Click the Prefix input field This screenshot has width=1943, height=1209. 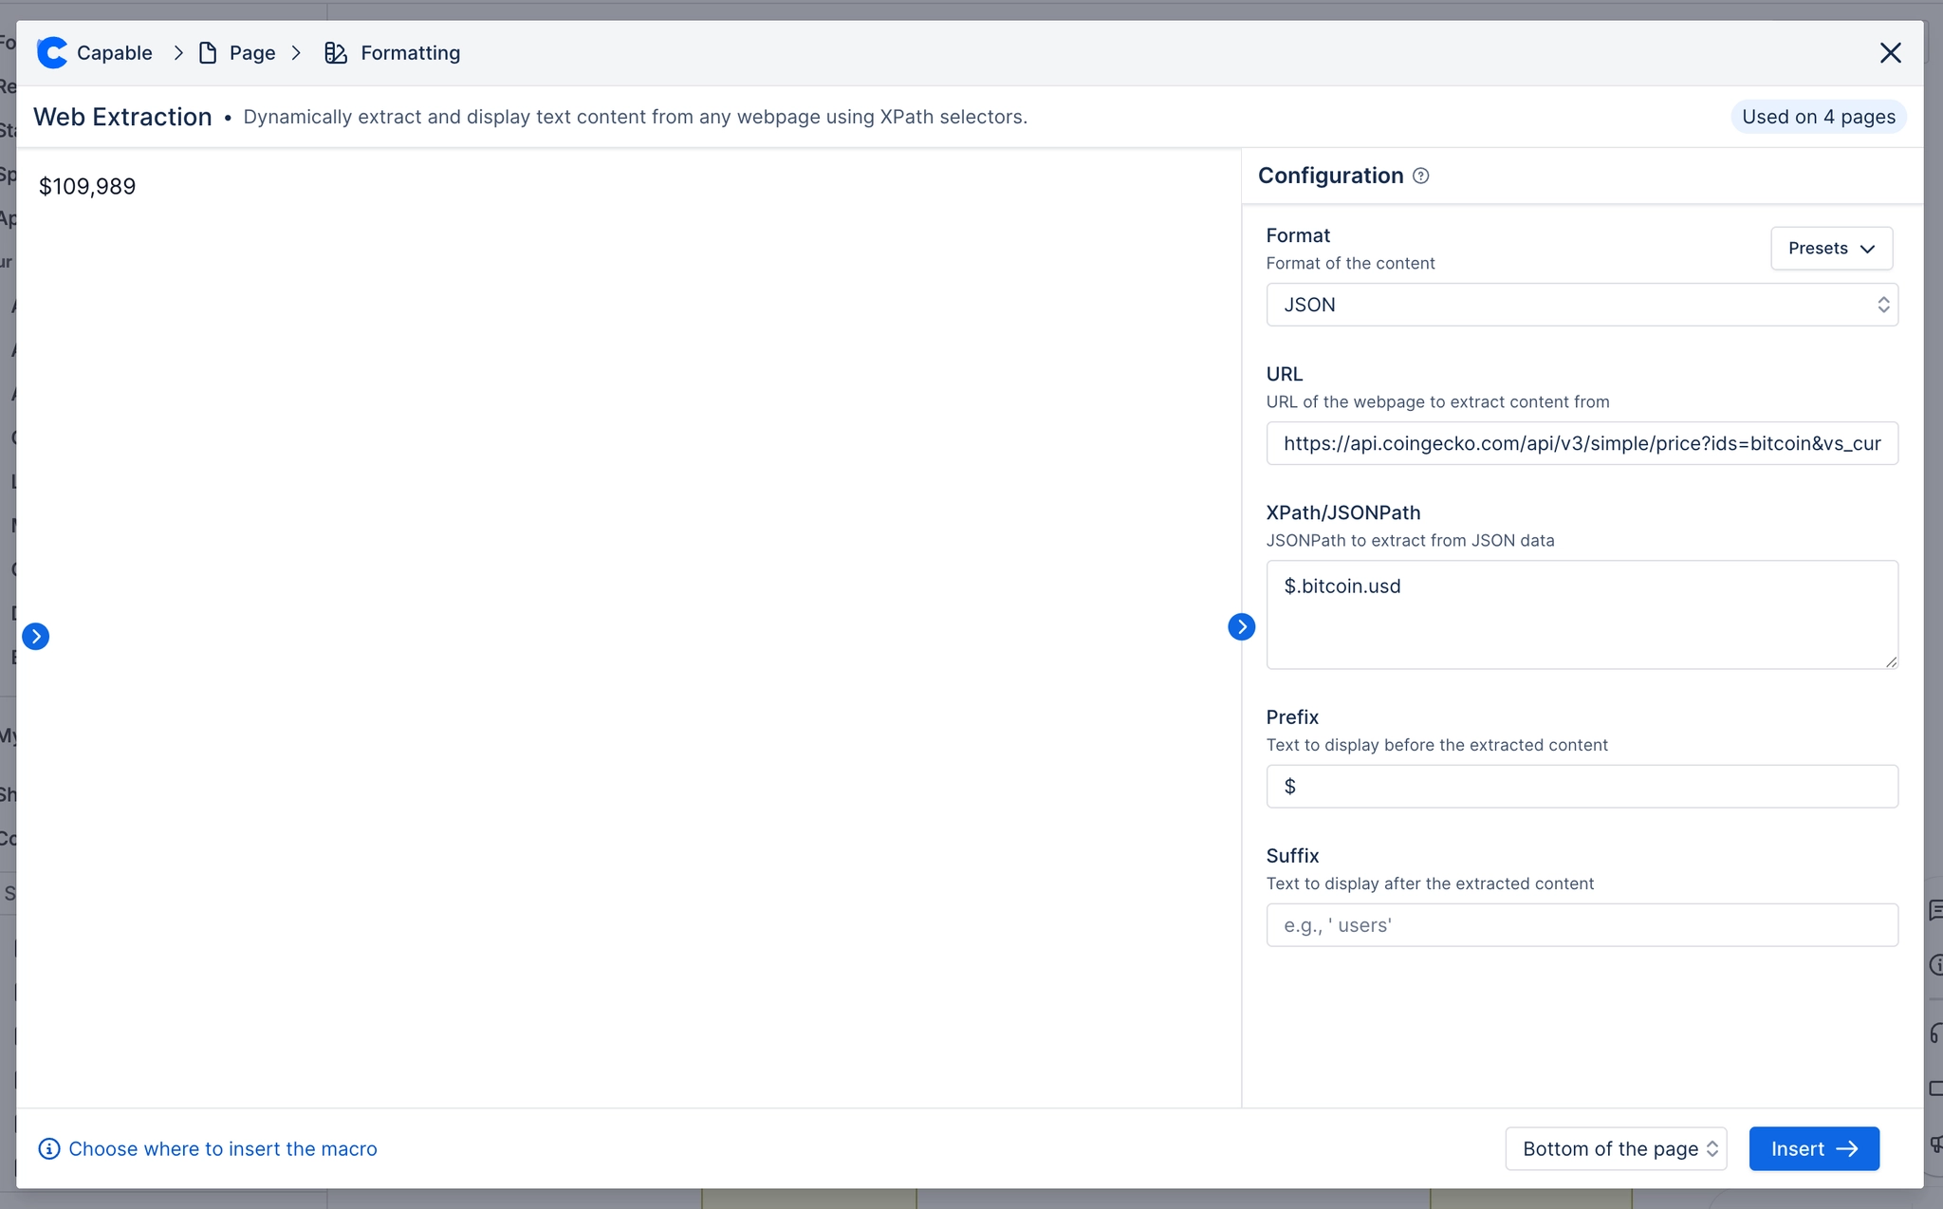[x=1582, y=787]
